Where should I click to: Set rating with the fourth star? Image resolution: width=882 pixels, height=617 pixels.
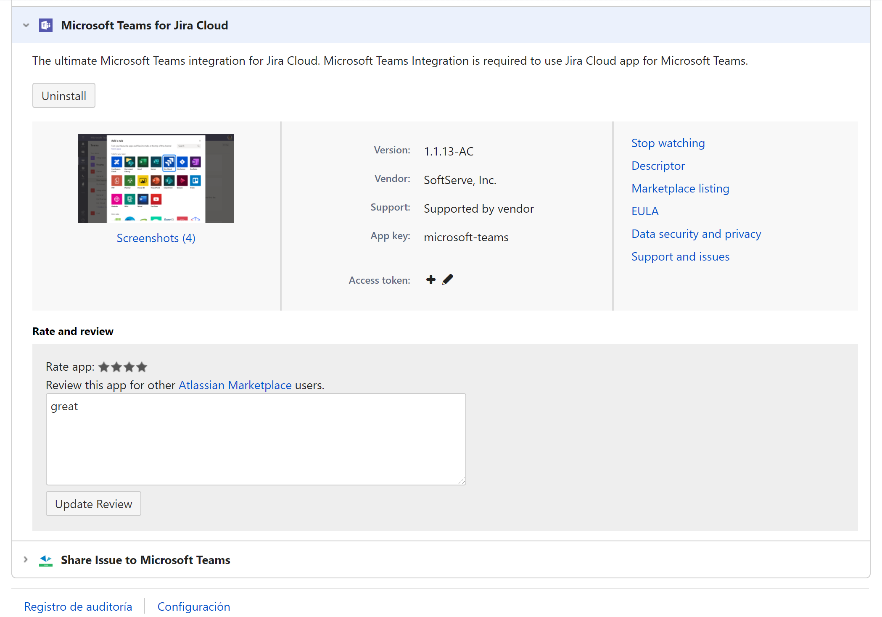142,367
